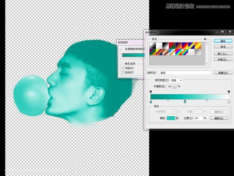Viewport: 234px width, 176px height.
Task: Enable the 仿色 (Dither) checkbox
Action: 124,68
